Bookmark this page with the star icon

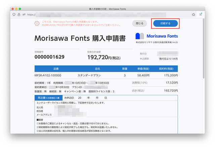coord(194,14)
